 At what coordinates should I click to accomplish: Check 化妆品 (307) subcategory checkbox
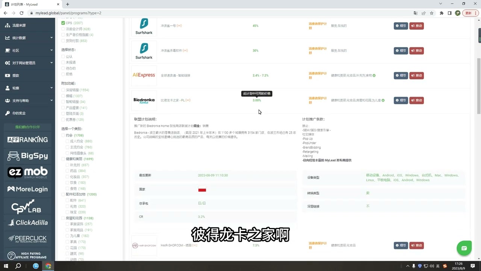pos(68,177)
